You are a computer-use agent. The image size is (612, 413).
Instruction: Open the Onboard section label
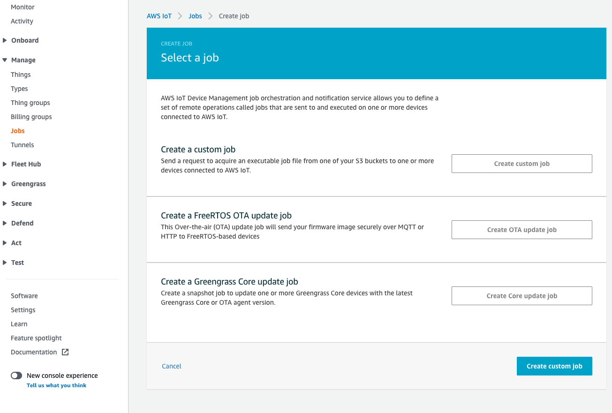[x=25, y=40]
